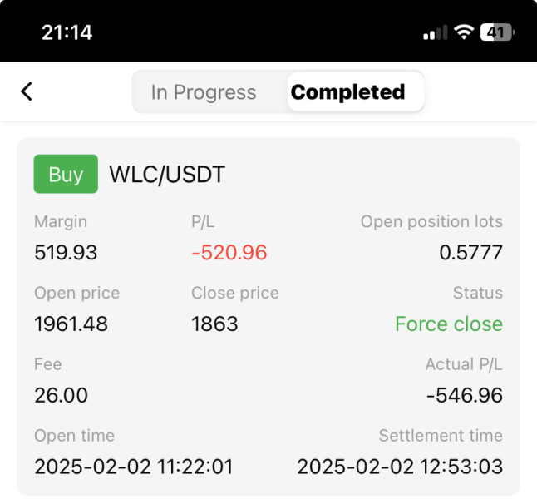Tap the Force close status text
The height and width of the screenshot is (499, 537).
click(449, 324)
